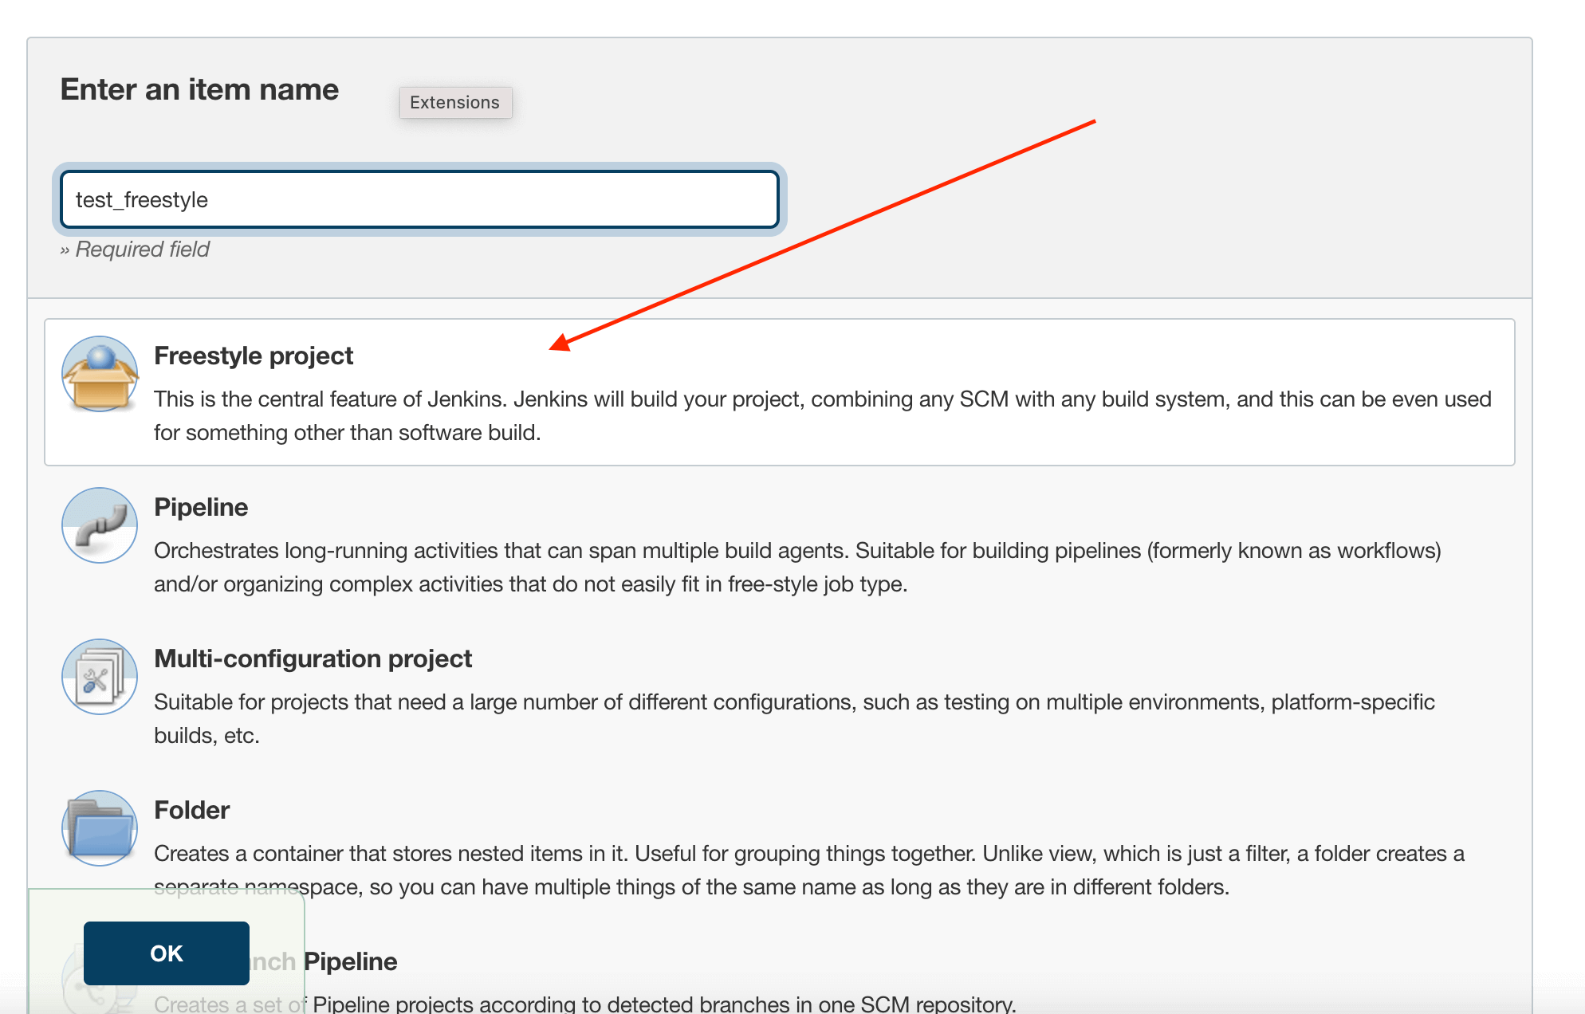Screen dimensions: 1585x1014
Task: Select the Freestyle project package icon
Action: (x=100, y=373)
